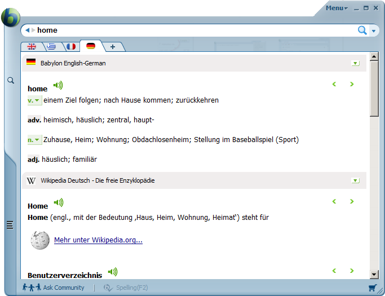Next result arrow beside Benutzerverzeichnis
Image resolution: width=385 pixels, height=296 pixels.
[352, 271]
